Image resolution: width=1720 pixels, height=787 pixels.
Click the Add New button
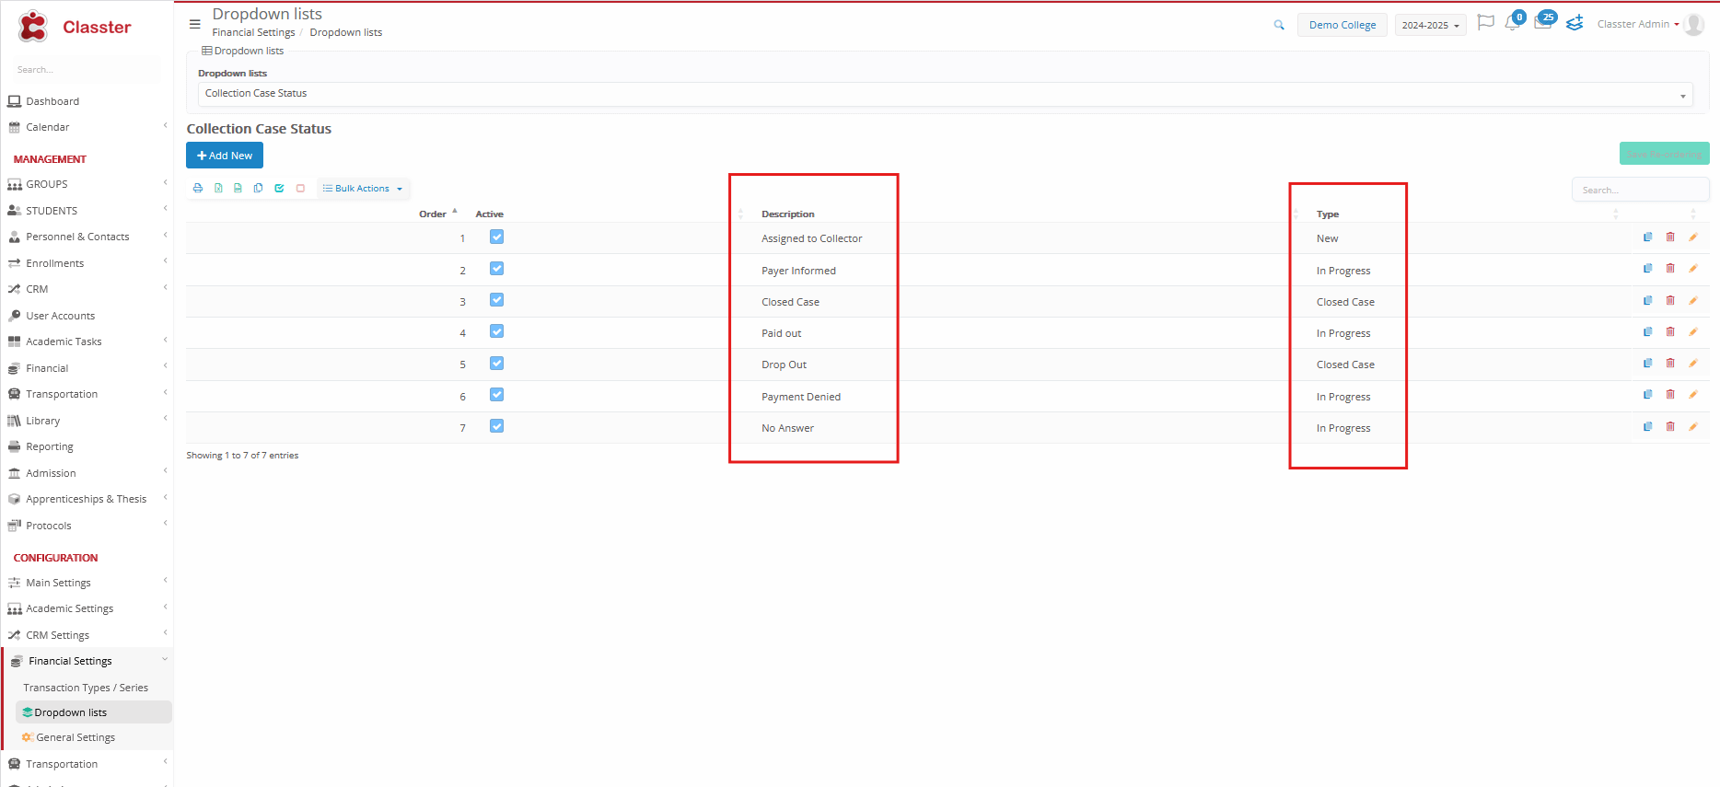pyautogui.click(x=225, y=156)
